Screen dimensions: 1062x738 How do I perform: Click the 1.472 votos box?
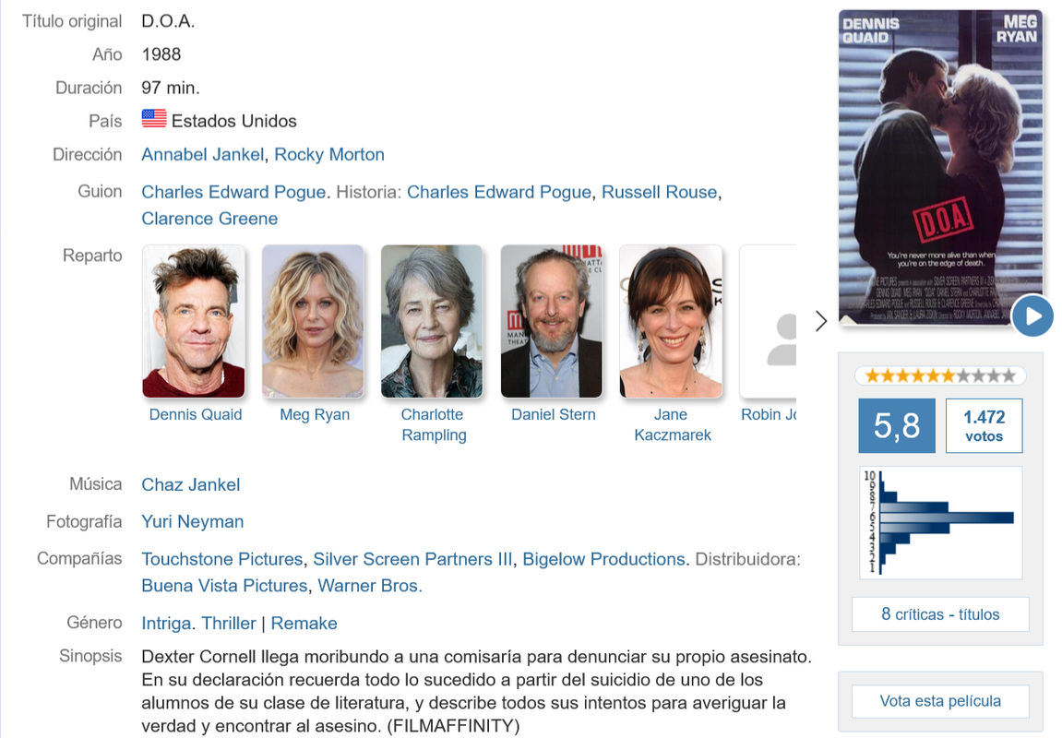[984, 426]
